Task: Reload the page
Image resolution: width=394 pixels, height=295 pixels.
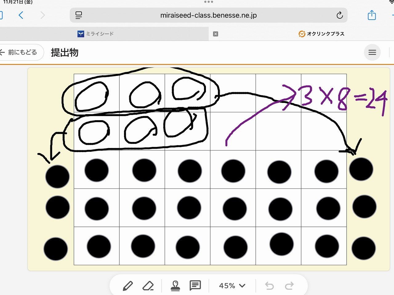Action: point(340,15)
